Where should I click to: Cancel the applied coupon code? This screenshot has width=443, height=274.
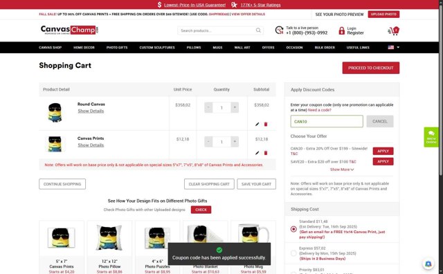[x=380, y=122]
